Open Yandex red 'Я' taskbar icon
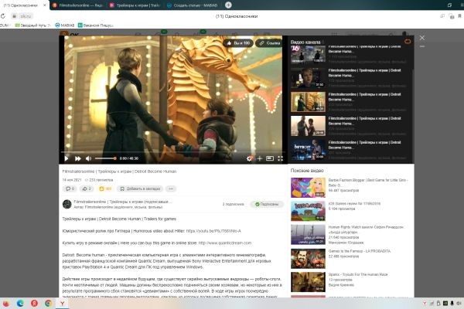Image resolution: width=464 pixels, height=309 pixels. [34, 303]
